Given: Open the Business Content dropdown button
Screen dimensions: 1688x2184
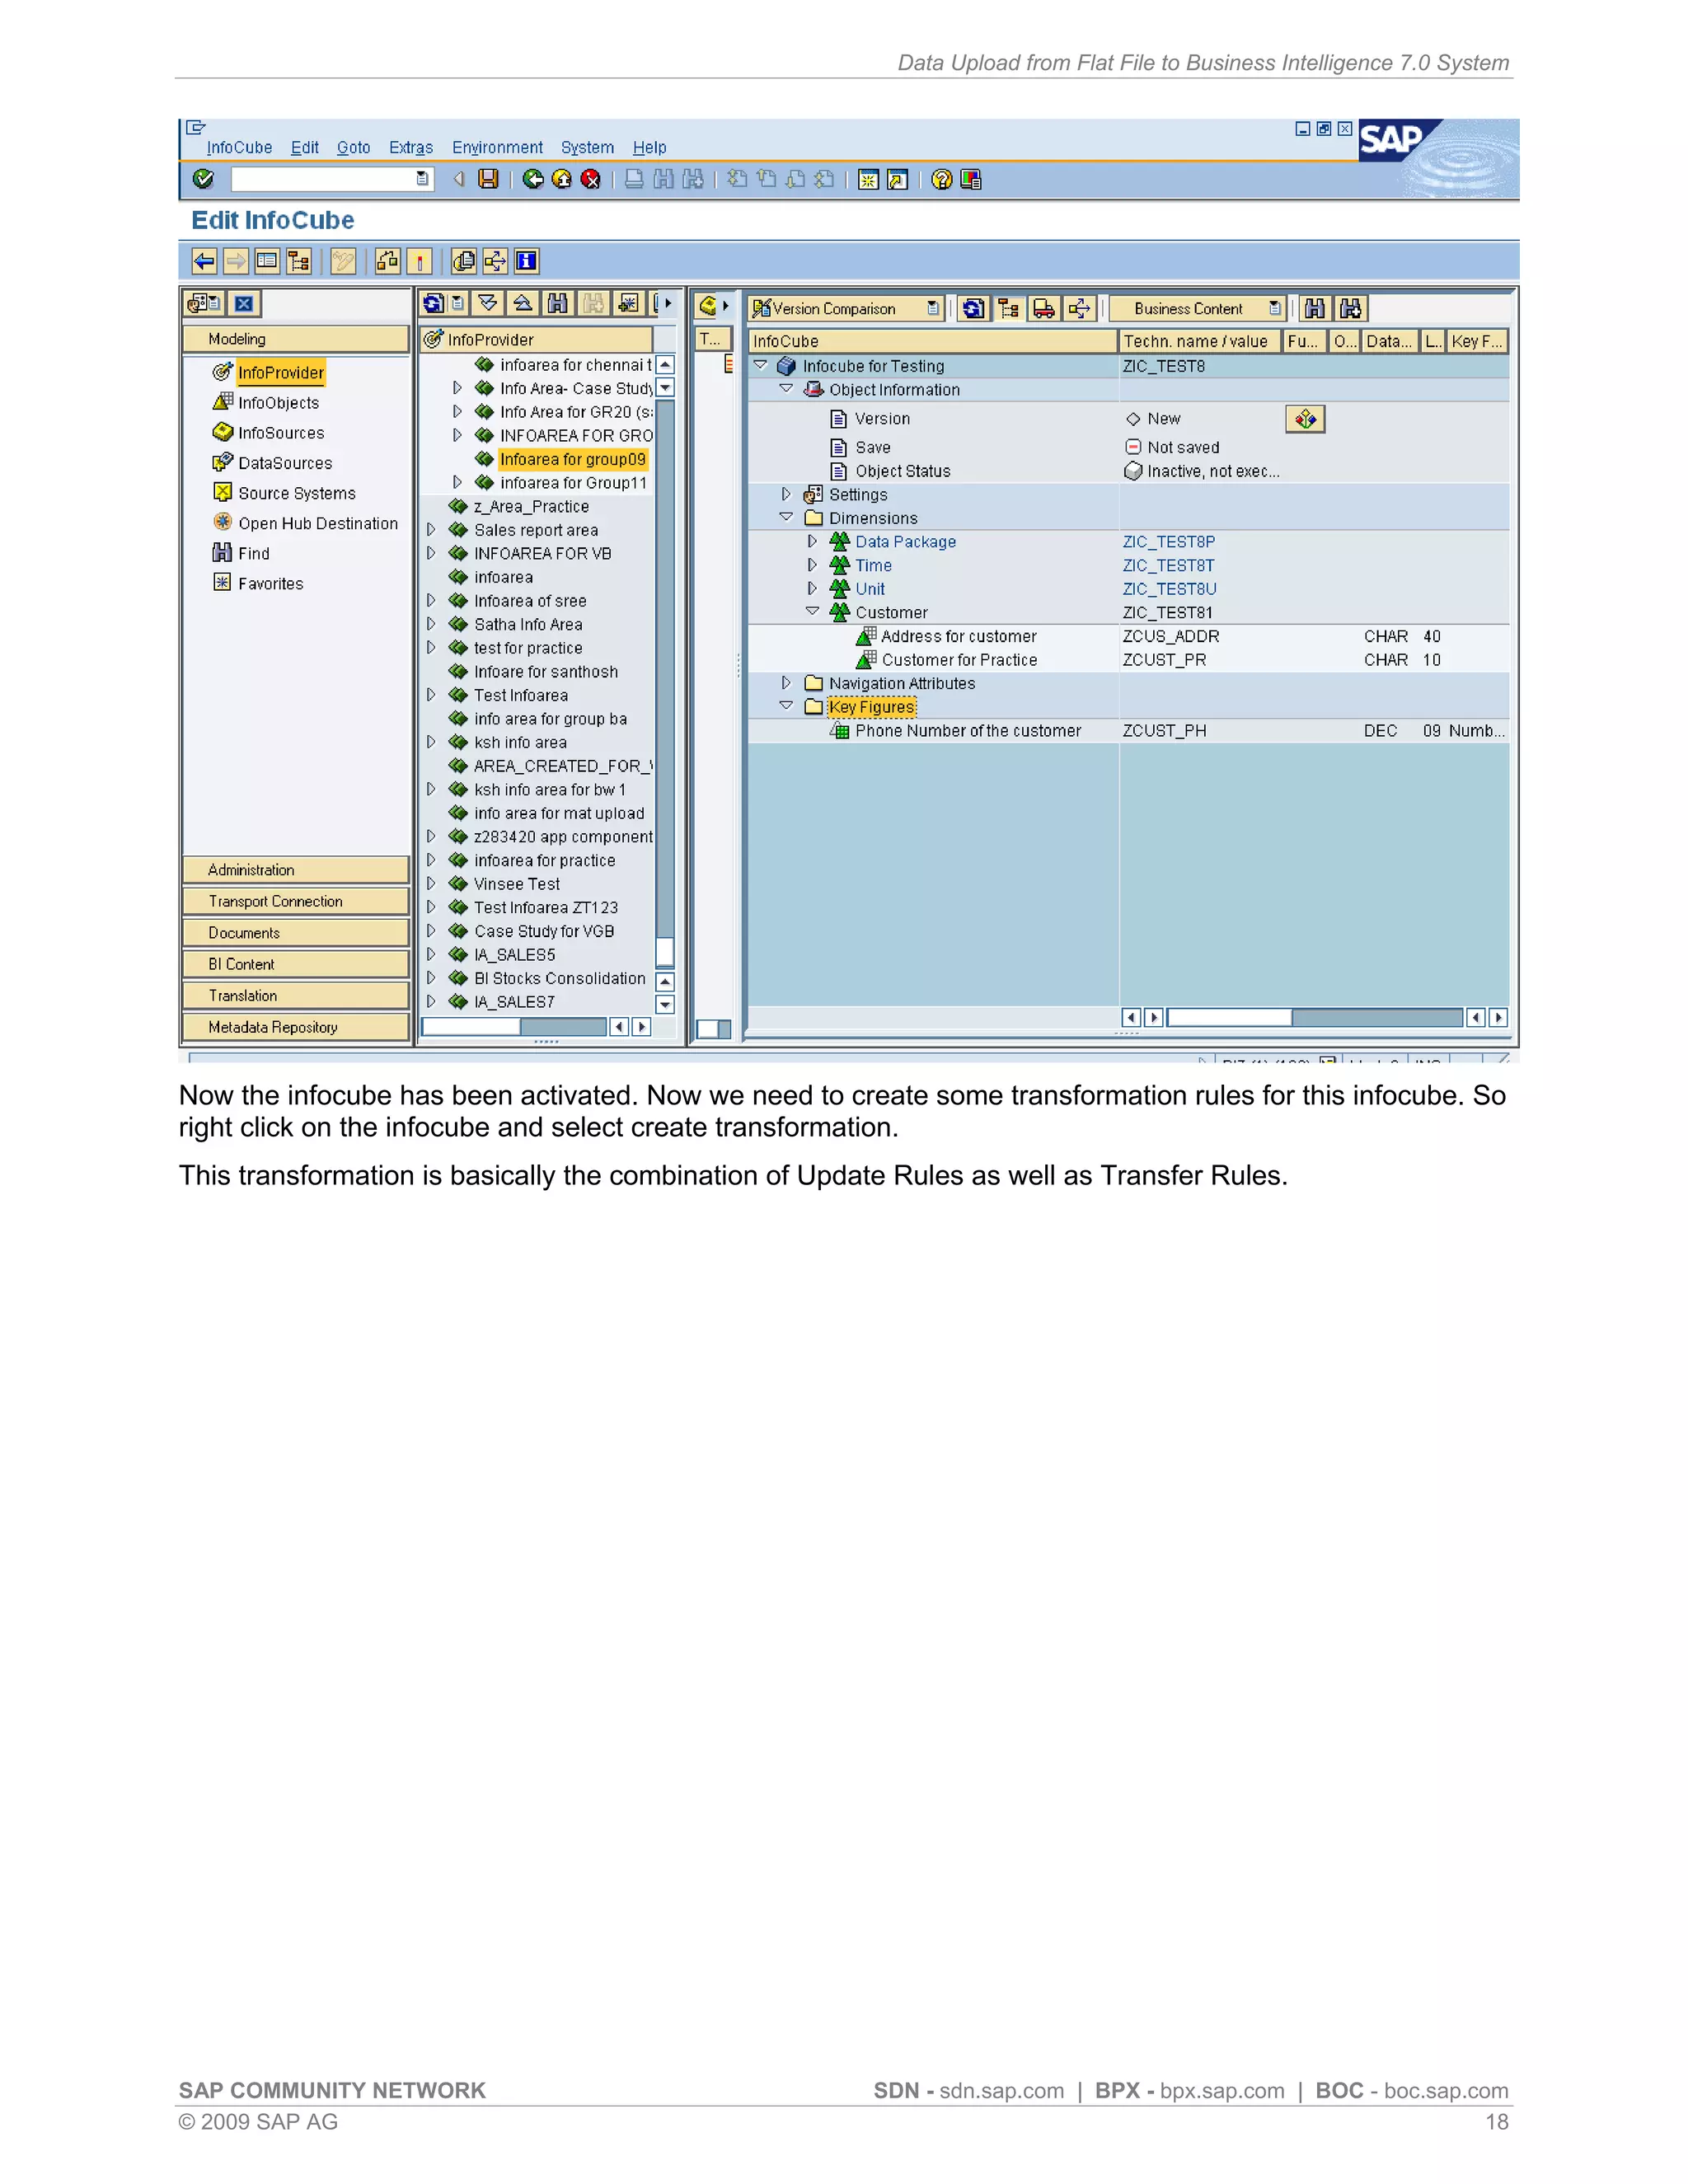Looking at the screenshot, I should (1274, 309).
